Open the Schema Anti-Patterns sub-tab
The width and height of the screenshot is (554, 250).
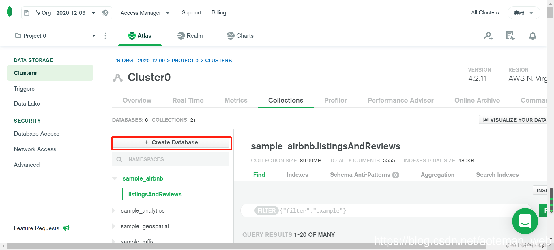[x=364, y=175]
